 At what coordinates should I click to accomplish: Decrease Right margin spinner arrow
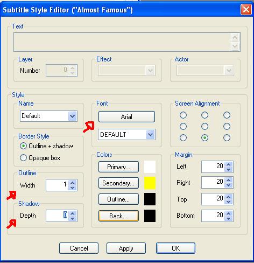point(228,185)
